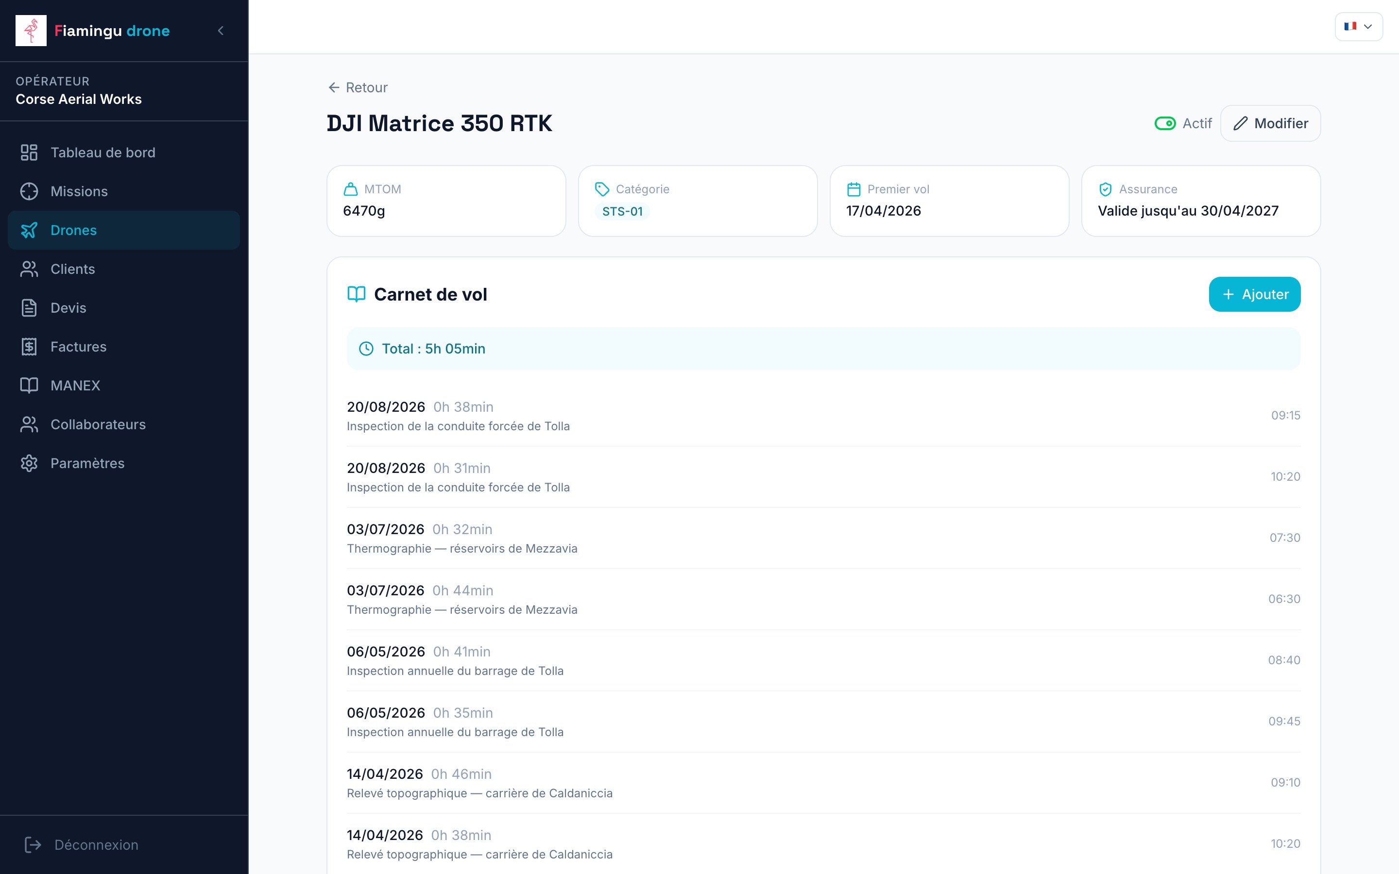Click the MANEX book icon
1399x874 pixels.
(29, 386)
